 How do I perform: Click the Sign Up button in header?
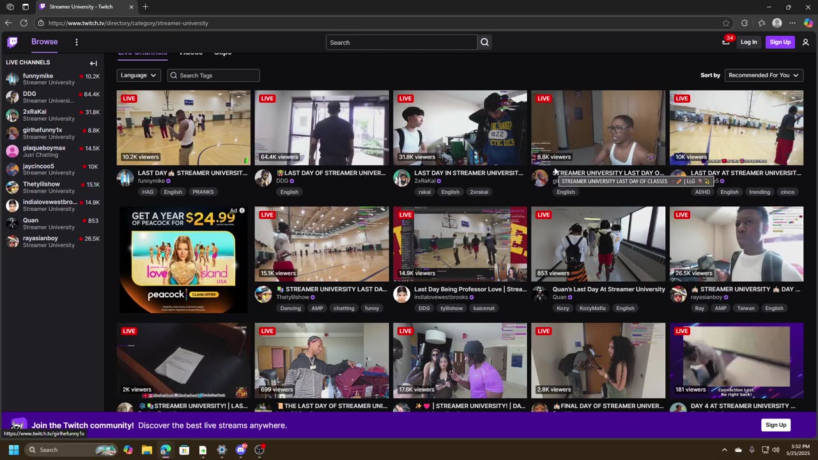pyautogui.click(x=780, y=42)
